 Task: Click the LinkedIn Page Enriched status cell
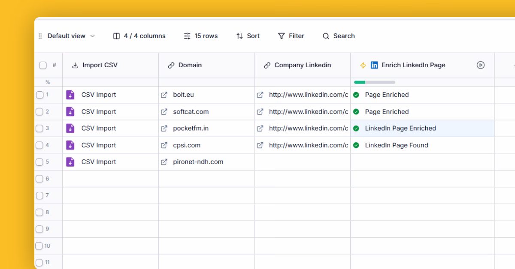[422, 128]
